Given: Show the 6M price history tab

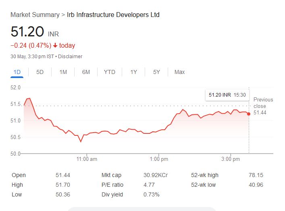Looking at the screenshot, I should 86,72.
